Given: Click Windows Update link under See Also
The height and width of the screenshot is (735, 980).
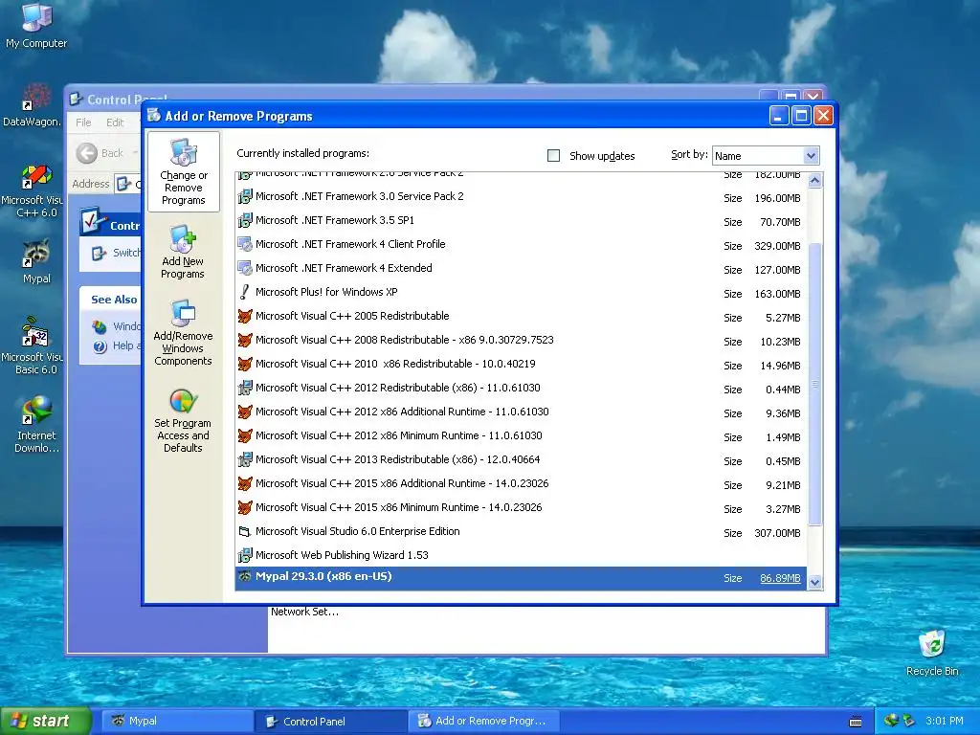Looking at the screenshot, I should (116, 326).
